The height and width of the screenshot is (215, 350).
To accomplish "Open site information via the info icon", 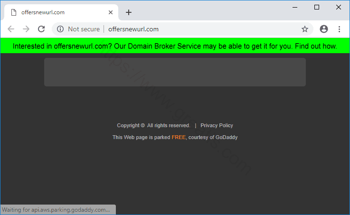I will pyautogui.click(x=60, y=29).
